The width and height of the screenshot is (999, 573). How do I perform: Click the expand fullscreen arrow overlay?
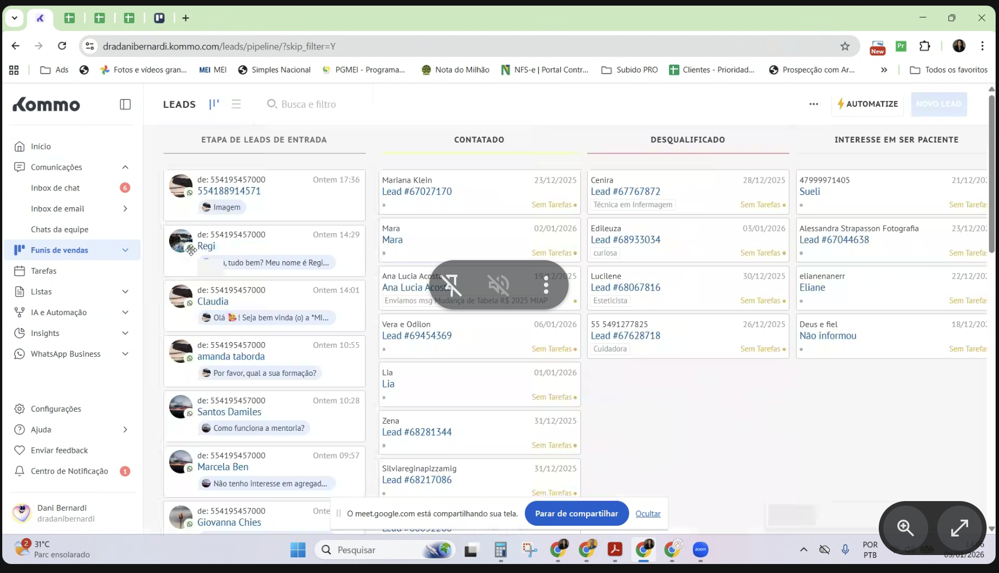(x=959, y=527)
